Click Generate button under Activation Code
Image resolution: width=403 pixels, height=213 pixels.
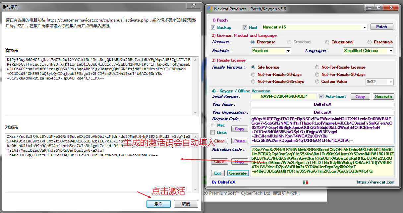(x=238, y=173)
